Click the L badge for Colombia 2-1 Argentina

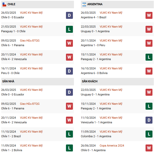(149, 134)
